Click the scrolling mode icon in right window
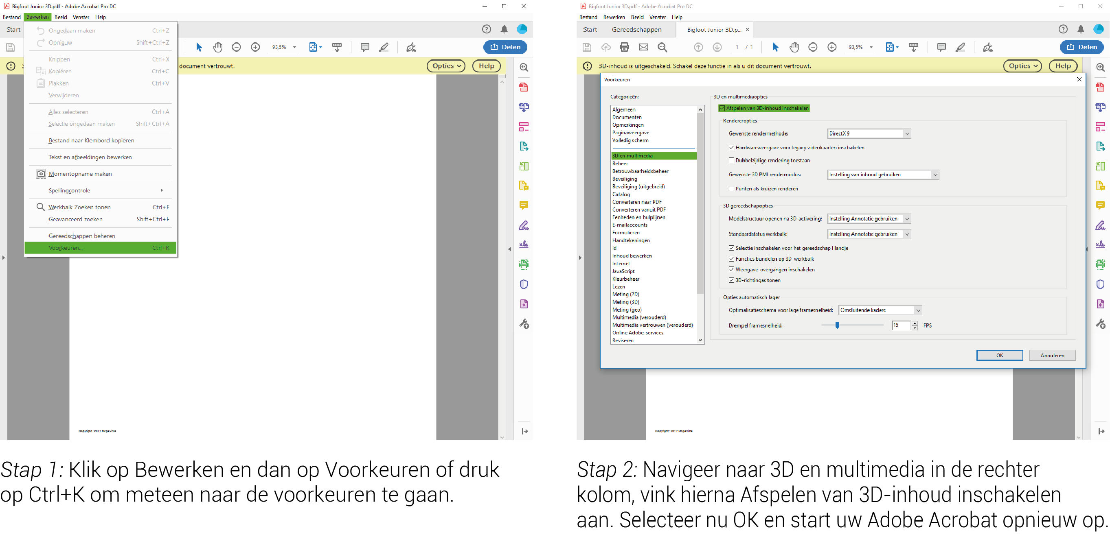The width and height of the screenshot is (1110, 537). (913, 47)
